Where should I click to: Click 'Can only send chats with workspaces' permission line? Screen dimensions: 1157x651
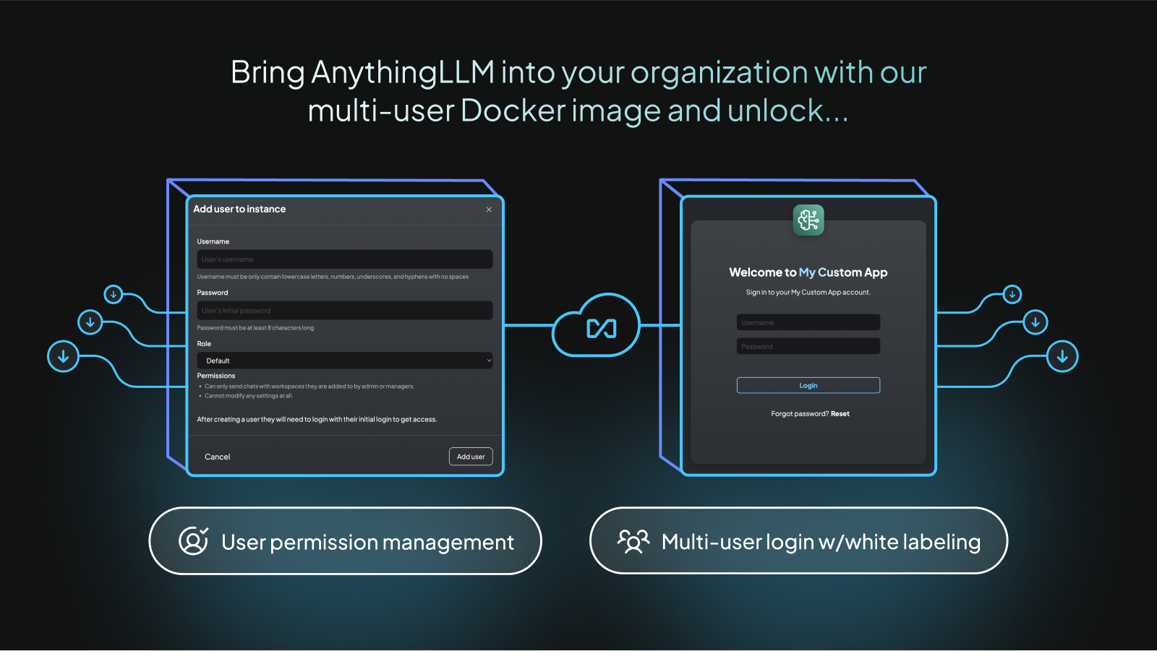click(309, 387)
